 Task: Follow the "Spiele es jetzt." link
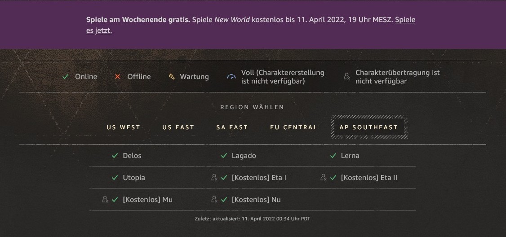(x=99, y=31)
